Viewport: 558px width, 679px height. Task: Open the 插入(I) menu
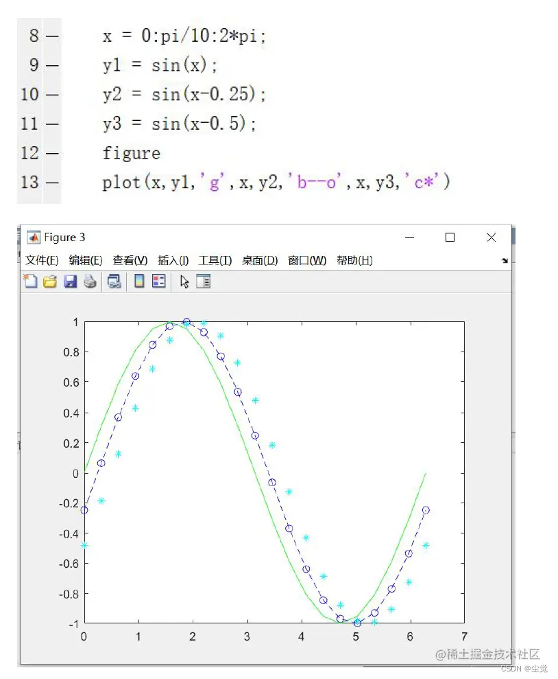tap(173, 260)
